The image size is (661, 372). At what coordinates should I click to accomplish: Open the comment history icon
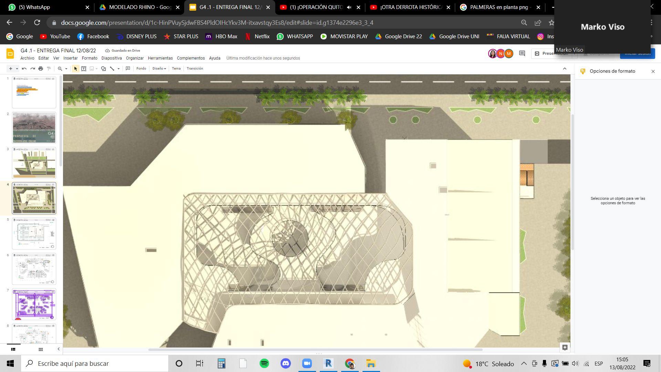(x=522, y=53)
